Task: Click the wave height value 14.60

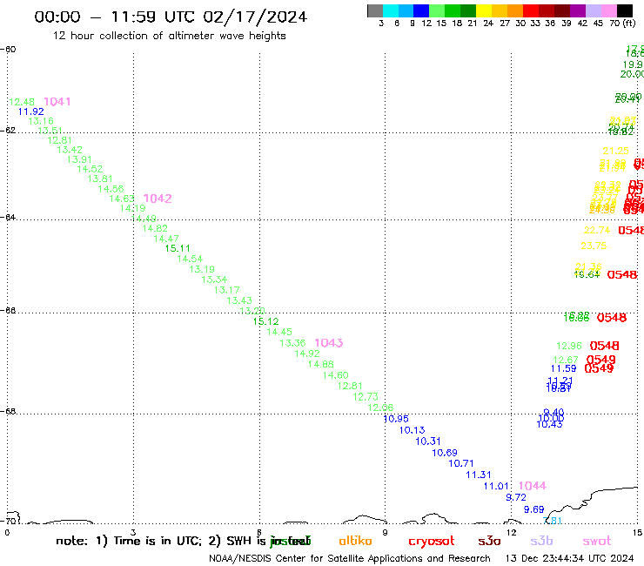Action: tap(335, 375)
